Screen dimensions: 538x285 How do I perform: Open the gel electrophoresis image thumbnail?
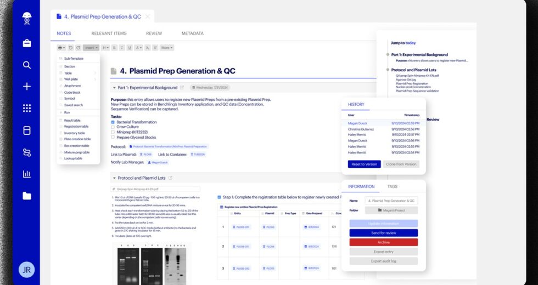coord(152,264)
